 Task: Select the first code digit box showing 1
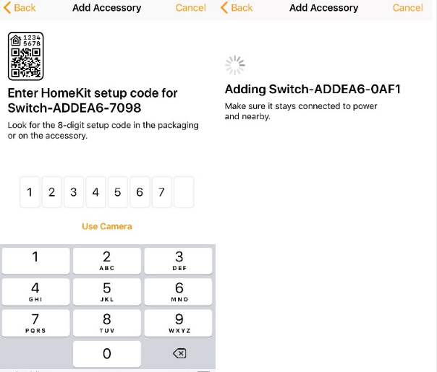pyautogui.click(x=30, y=192)
